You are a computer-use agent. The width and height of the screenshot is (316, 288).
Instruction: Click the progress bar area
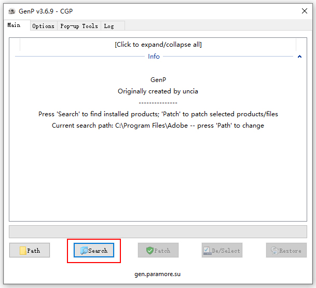(x=158, y=231)
